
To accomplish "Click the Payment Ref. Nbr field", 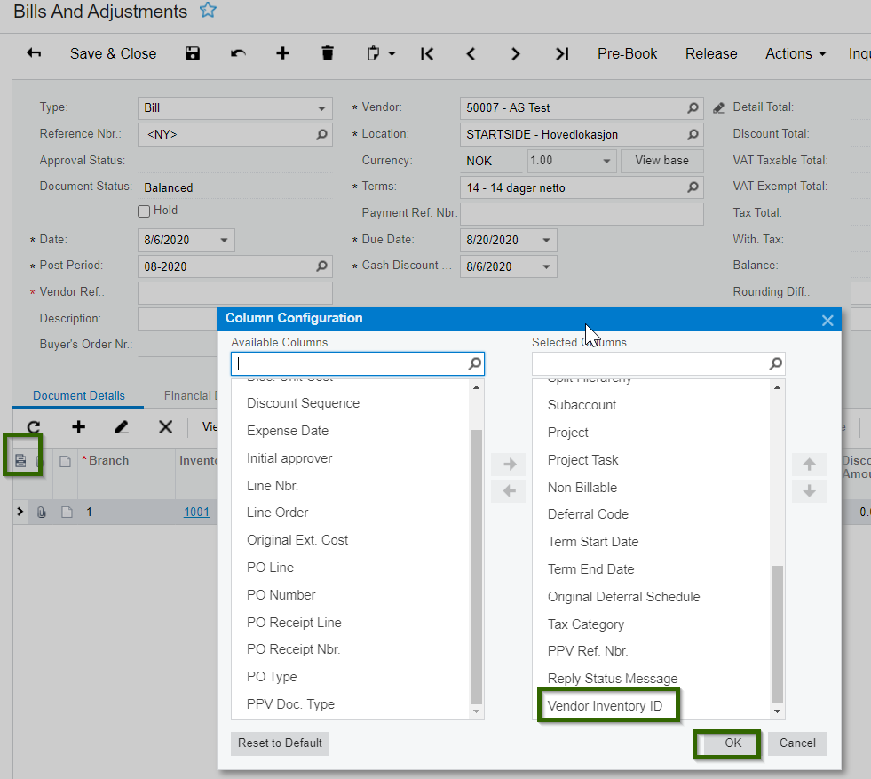I will tap(582, 214).
